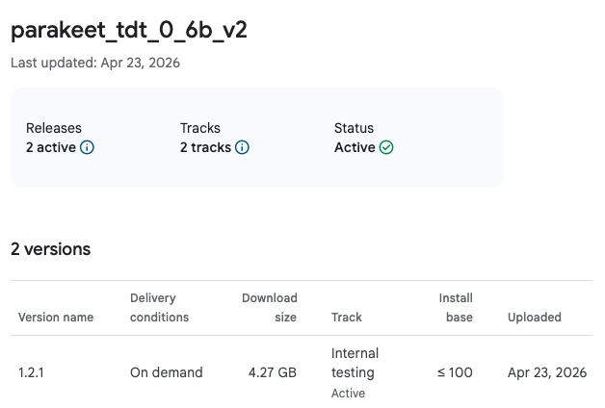The height and width of the screenshot is (408, 605).
Task: Click the 2 active releases count
Action: [x=51, y=148]
